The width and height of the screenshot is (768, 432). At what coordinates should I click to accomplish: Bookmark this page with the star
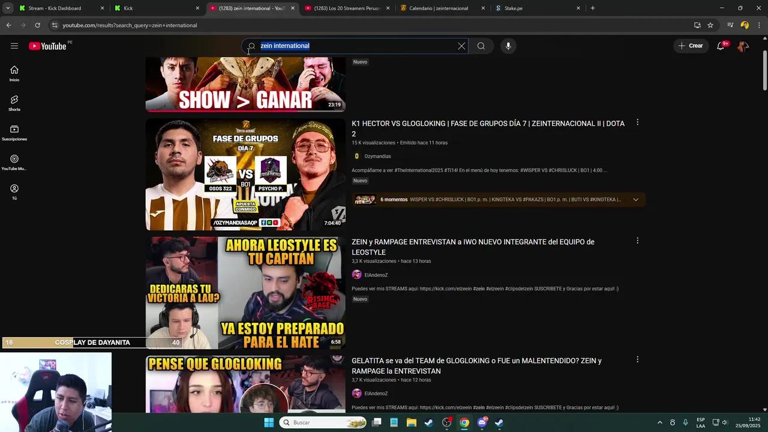(x=710, y=25)
